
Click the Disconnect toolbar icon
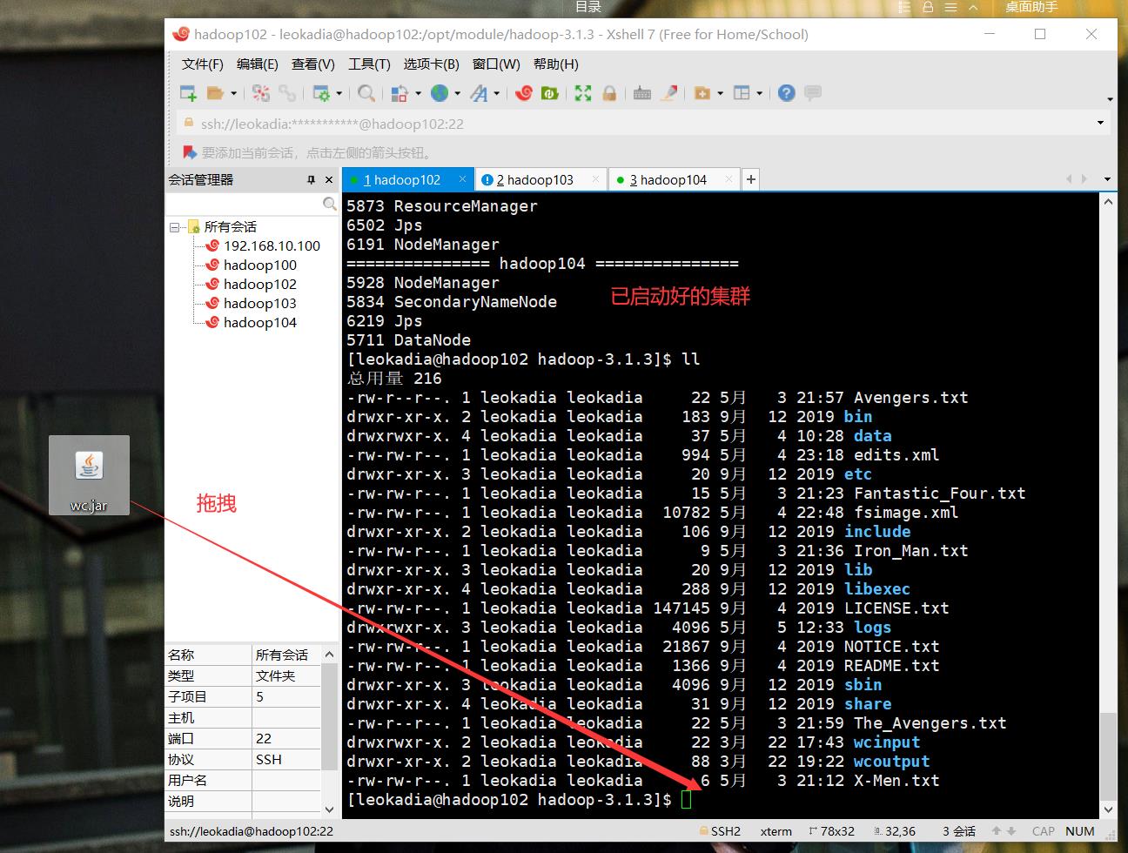tap(261, 93)
